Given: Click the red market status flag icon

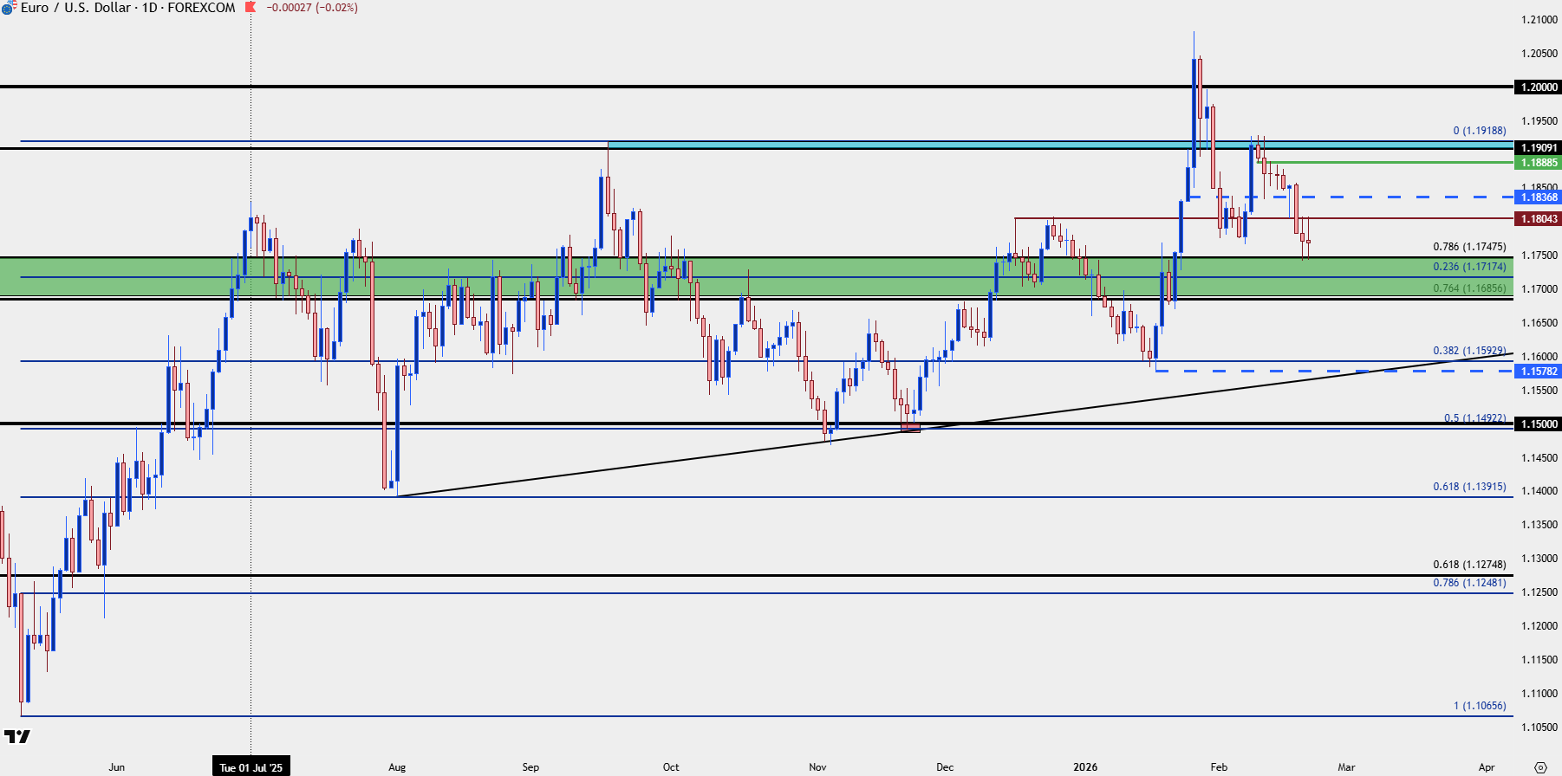Looking at the screenshot, I should [251, 7].
